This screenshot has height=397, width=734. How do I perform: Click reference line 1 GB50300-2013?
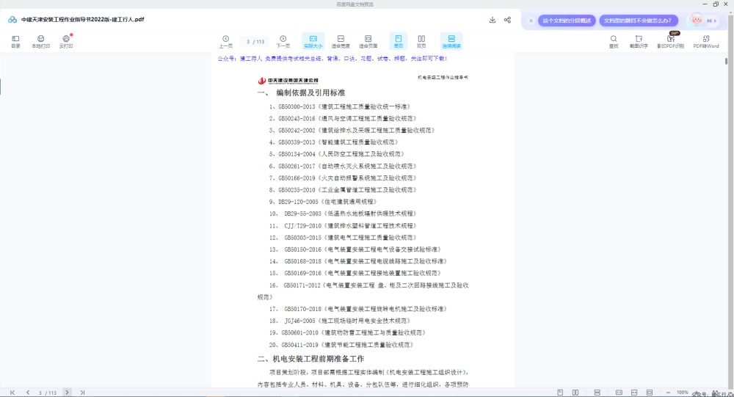click(340, 106)
